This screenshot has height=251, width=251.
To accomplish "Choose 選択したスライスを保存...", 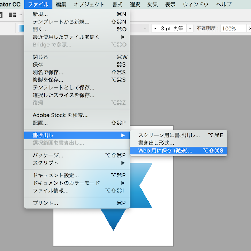I will pyautogui.click(x=77, y=95).
